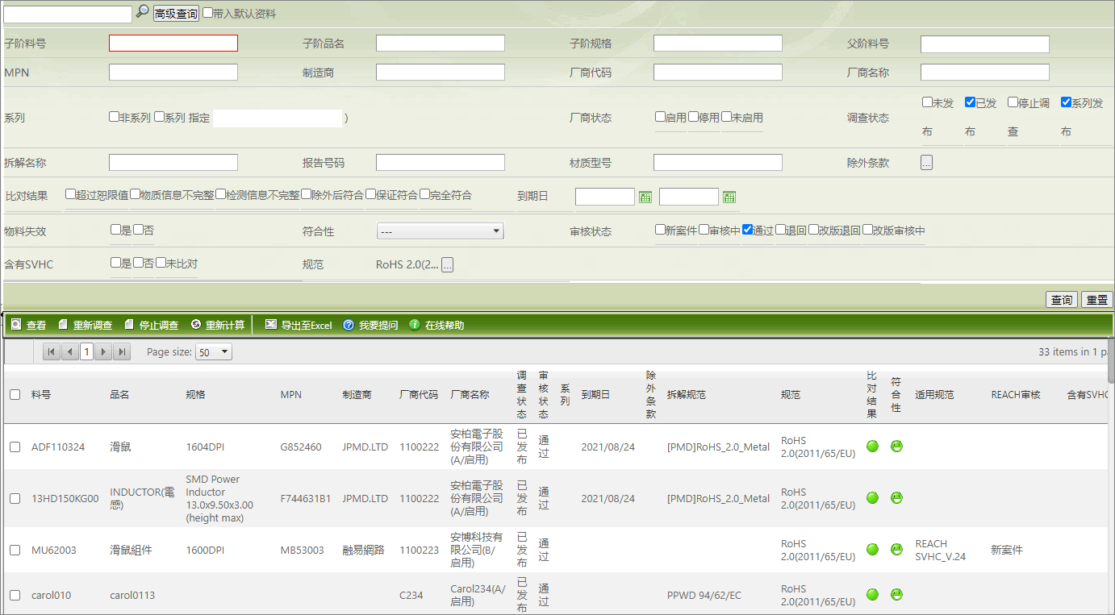Check the 停用 vendor status checkbox
Viewport: 1115px width, 615px height.
point(693,117)
